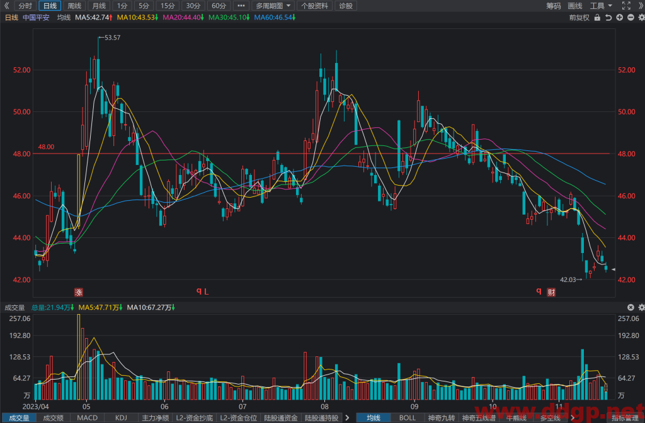Click the q marker beside the 财 marker

click(539, 291)
